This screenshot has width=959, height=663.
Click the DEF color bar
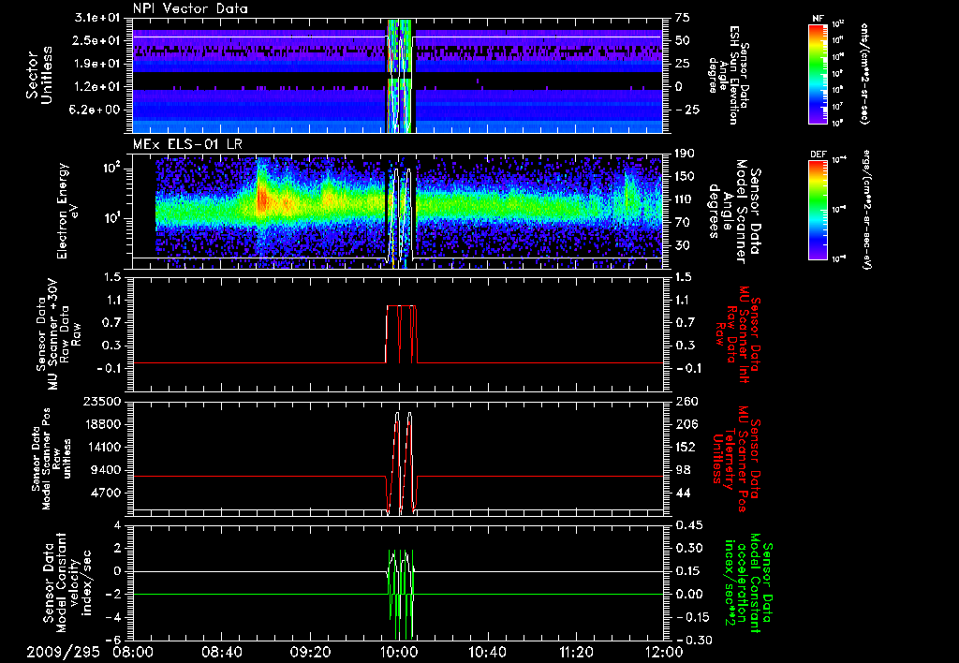pyautogui.click(x=819, y=209)
